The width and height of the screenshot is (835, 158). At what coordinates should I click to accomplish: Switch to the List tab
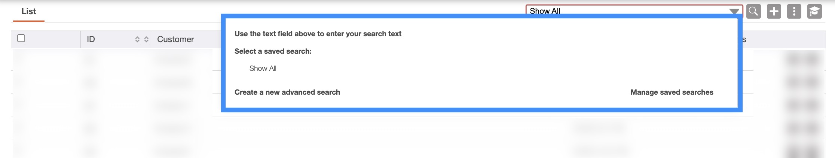tap(28, 12)
